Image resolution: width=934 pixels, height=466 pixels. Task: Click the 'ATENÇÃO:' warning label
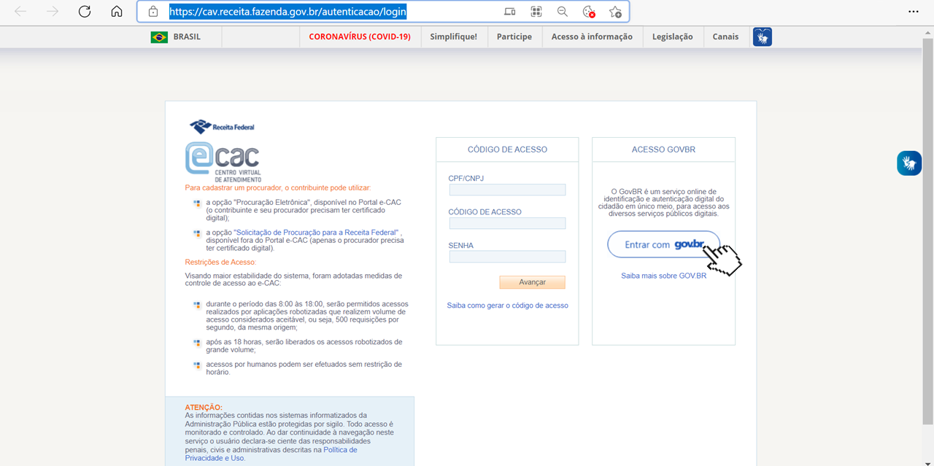(204, 407)
